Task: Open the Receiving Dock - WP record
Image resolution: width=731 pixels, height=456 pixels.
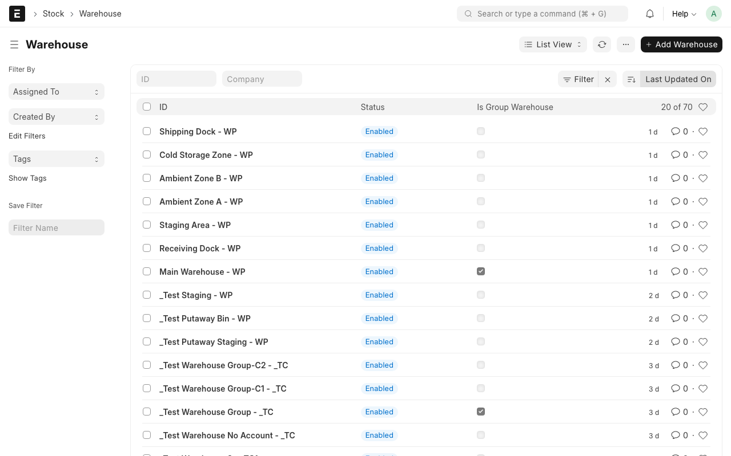Action: point(200,249)
